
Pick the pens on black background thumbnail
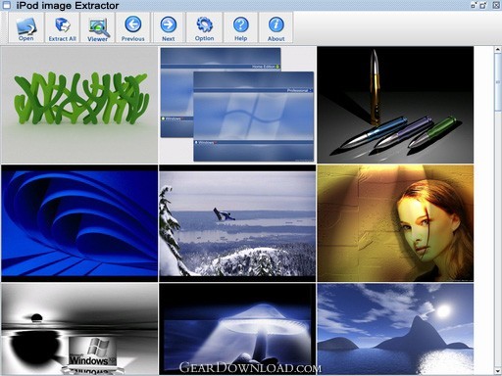(395, 105)
